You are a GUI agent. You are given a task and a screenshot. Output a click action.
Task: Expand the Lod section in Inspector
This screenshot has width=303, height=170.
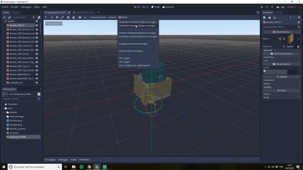(x=282, y=60)
